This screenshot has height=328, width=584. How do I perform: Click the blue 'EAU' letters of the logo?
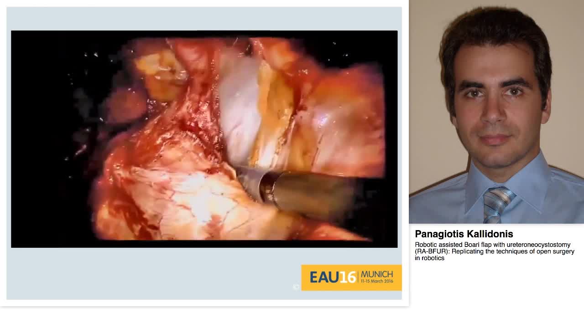tap(324, 277)
